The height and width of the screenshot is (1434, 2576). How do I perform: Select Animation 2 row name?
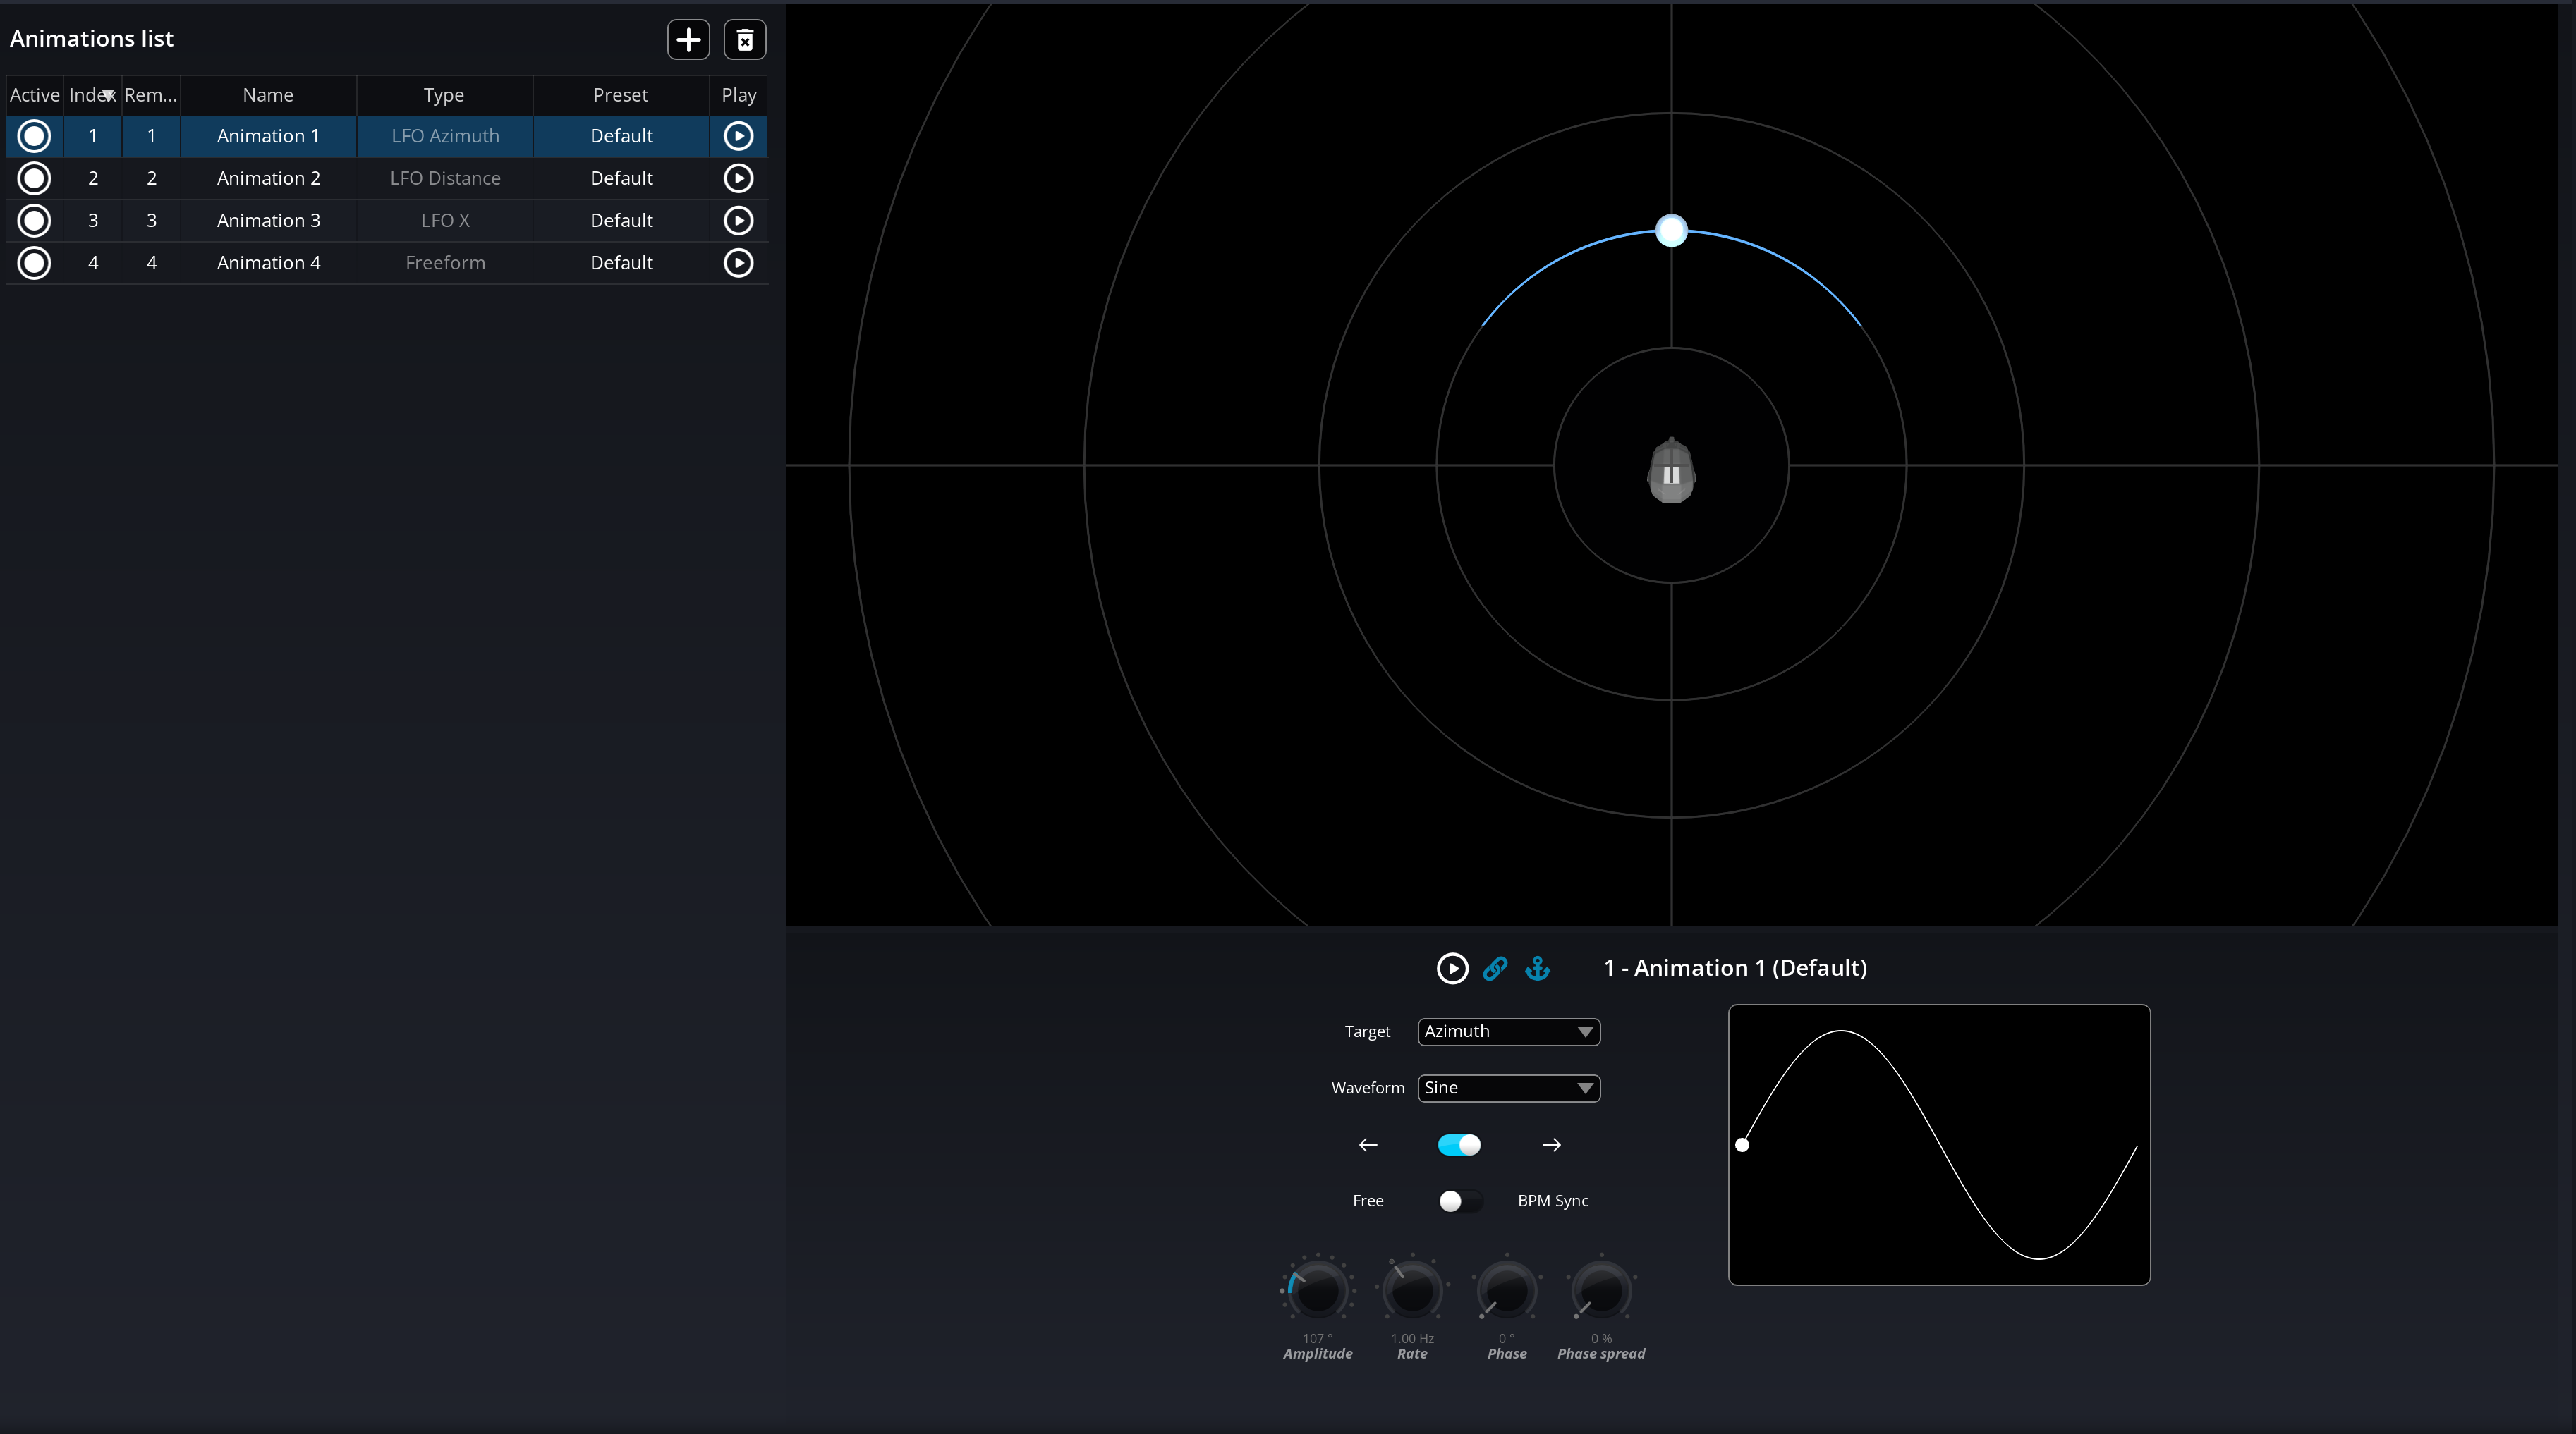268,178
